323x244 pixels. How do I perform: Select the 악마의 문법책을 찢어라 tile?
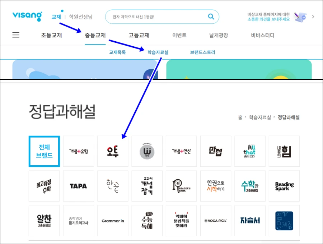(x=181, y=221)
